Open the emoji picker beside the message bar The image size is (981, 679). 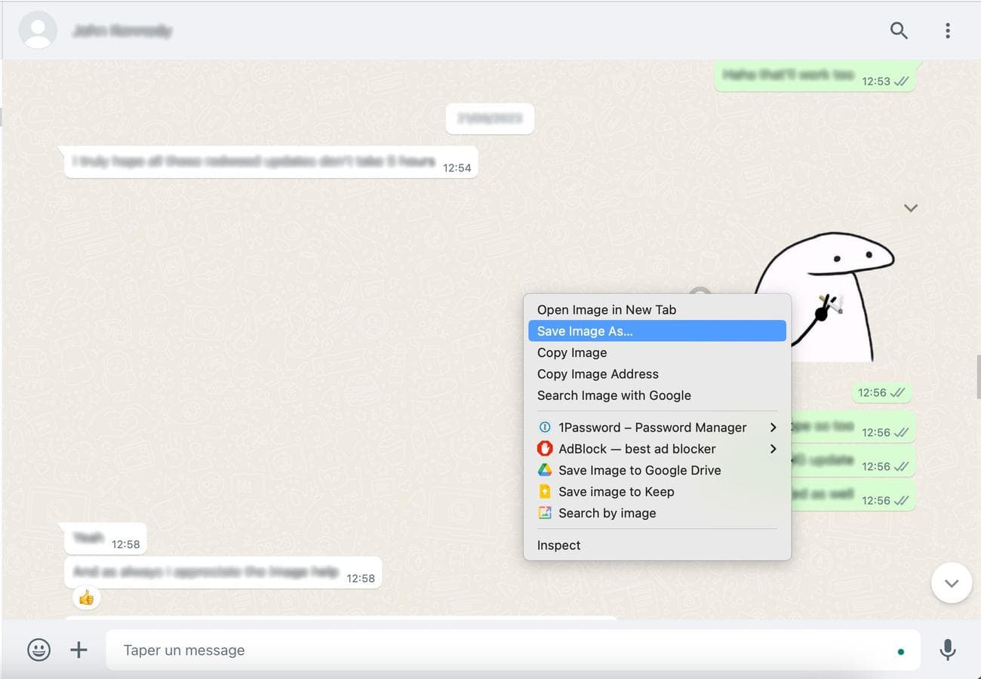click(38, 650)
